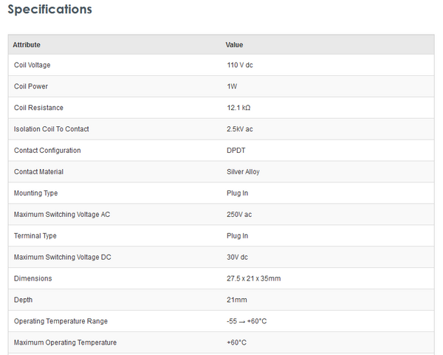Click the 27.5 x 21 x 35mm dimensions value
The height and width of the screenshot is (355, 443).
tap(254, 279)
